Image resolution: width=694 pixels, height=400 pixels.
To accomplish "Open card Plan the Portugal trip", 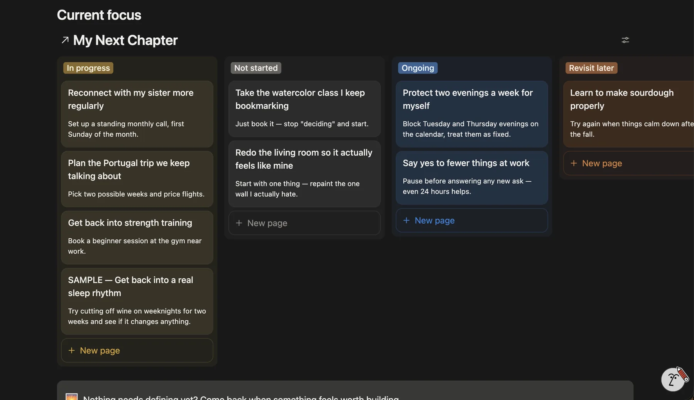I will point(137,179).
